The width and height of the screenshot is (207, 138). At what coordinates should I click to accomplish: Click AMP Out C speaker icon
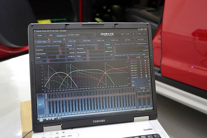coord(141,66)
